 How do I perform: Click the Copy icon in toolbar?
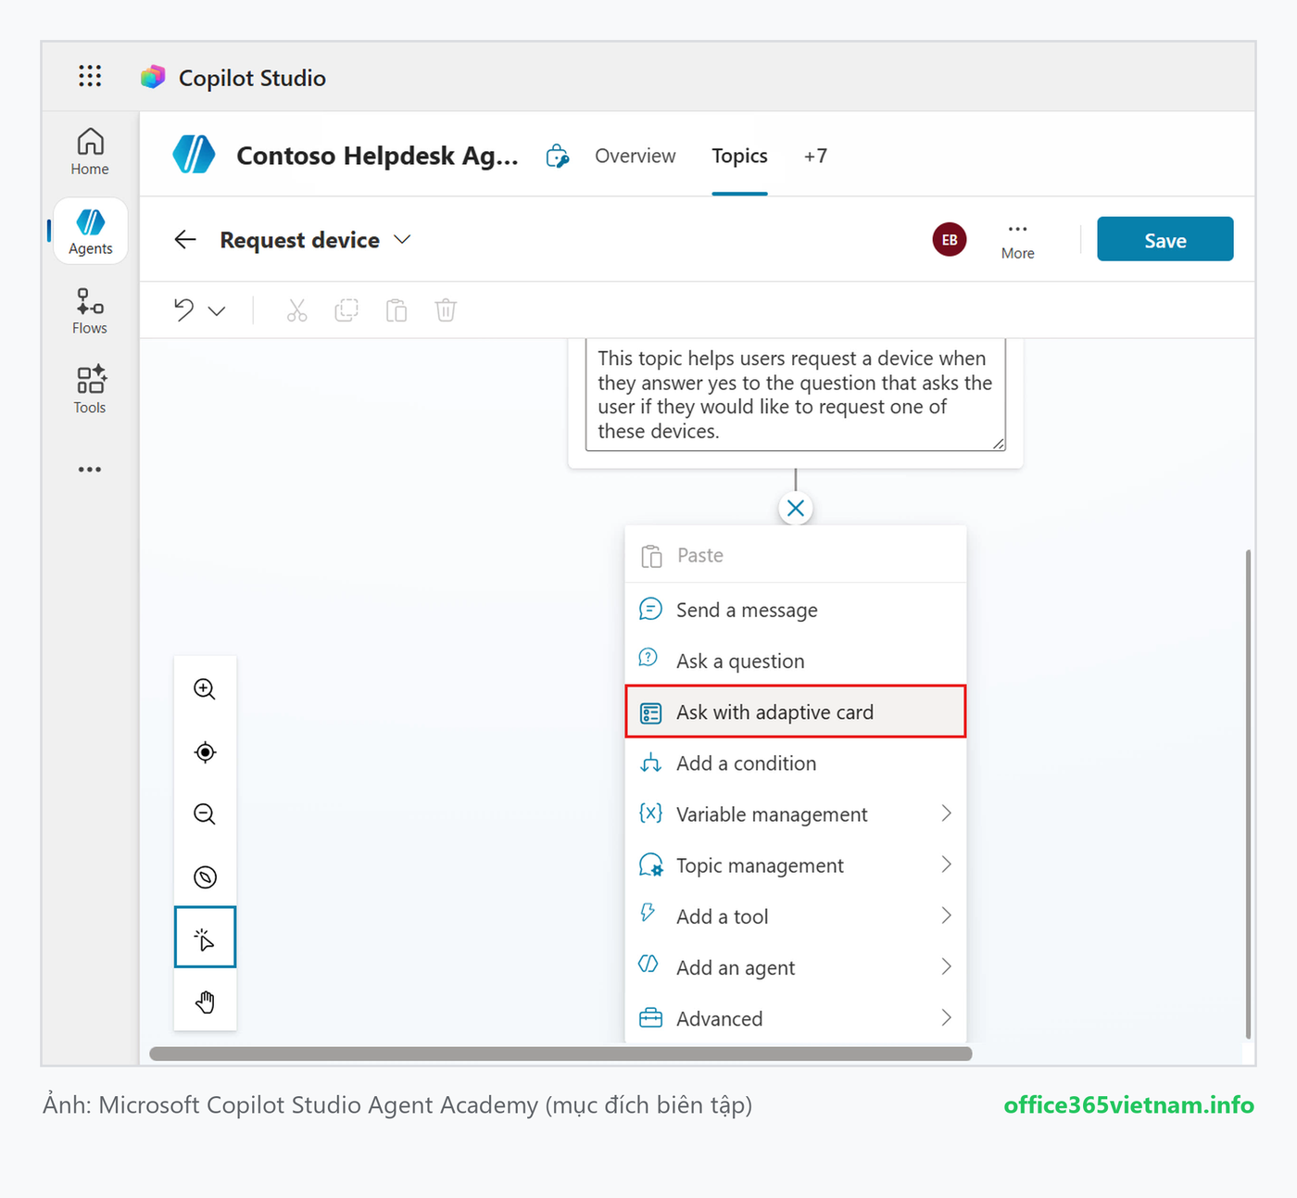click(346, 310)
